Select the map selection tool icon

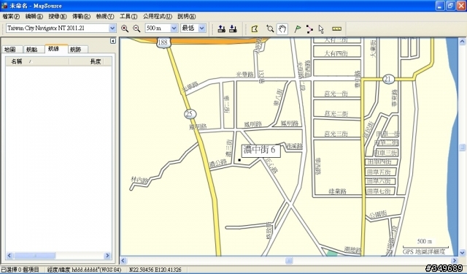255,29
